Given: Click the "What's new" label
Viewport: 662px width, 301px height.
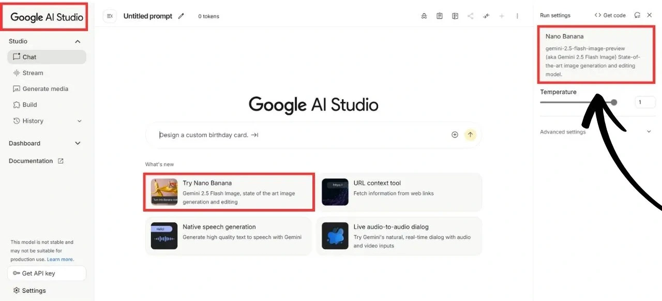Looking at the screenshot, I should (x=159, y=164).
